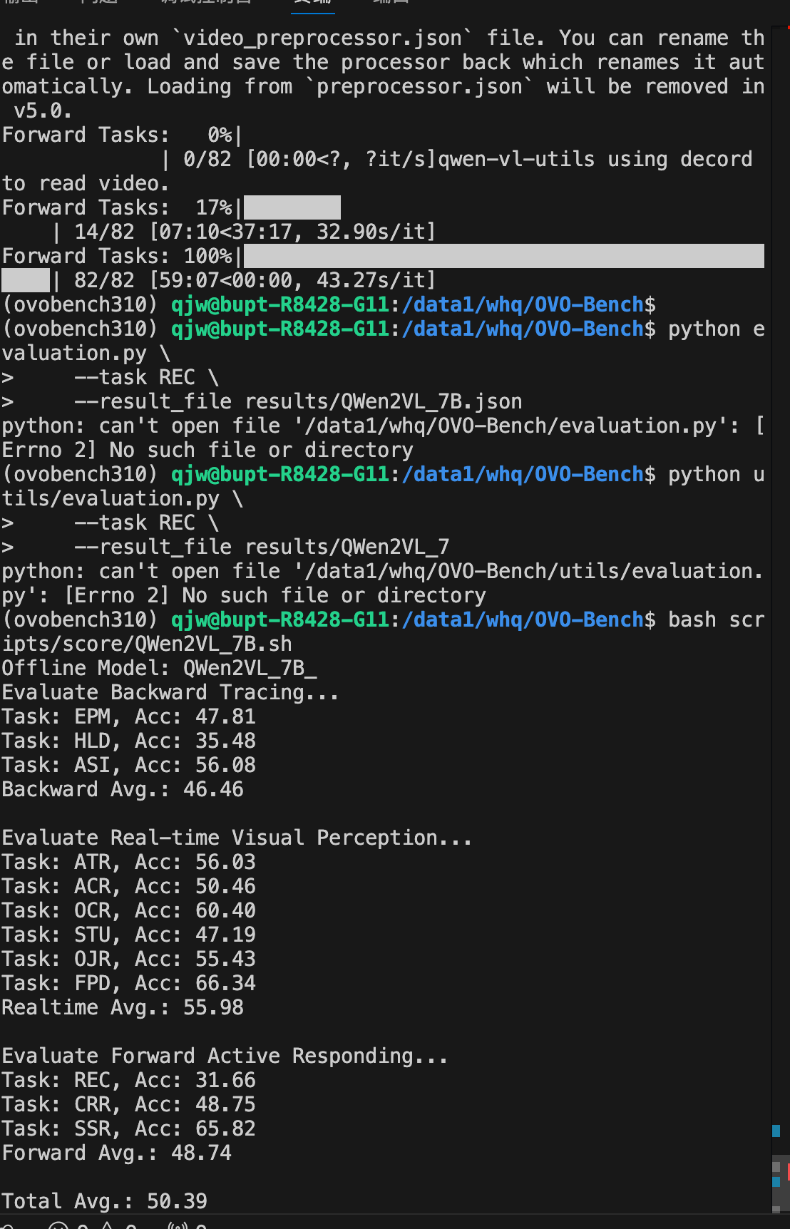Click the Total Avg.: 50.39 line

pos(104,1201)
